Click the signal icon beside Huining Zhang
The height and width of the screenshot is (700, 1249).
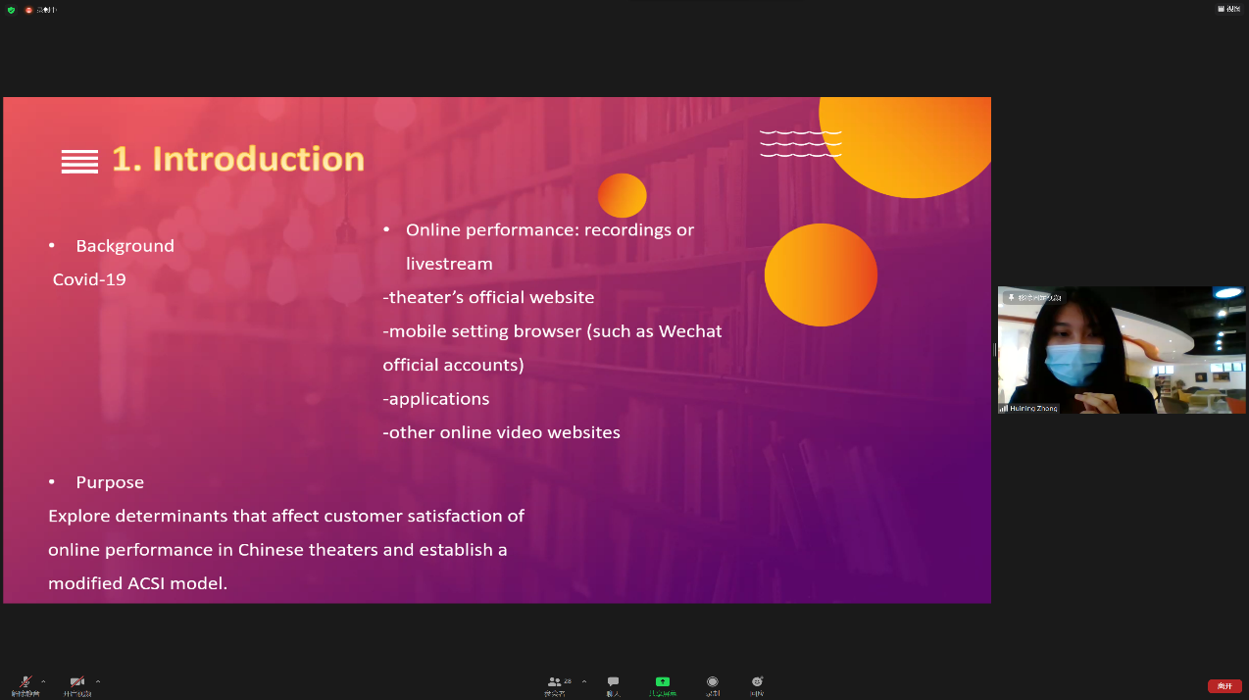click(x=1003, y=408)
